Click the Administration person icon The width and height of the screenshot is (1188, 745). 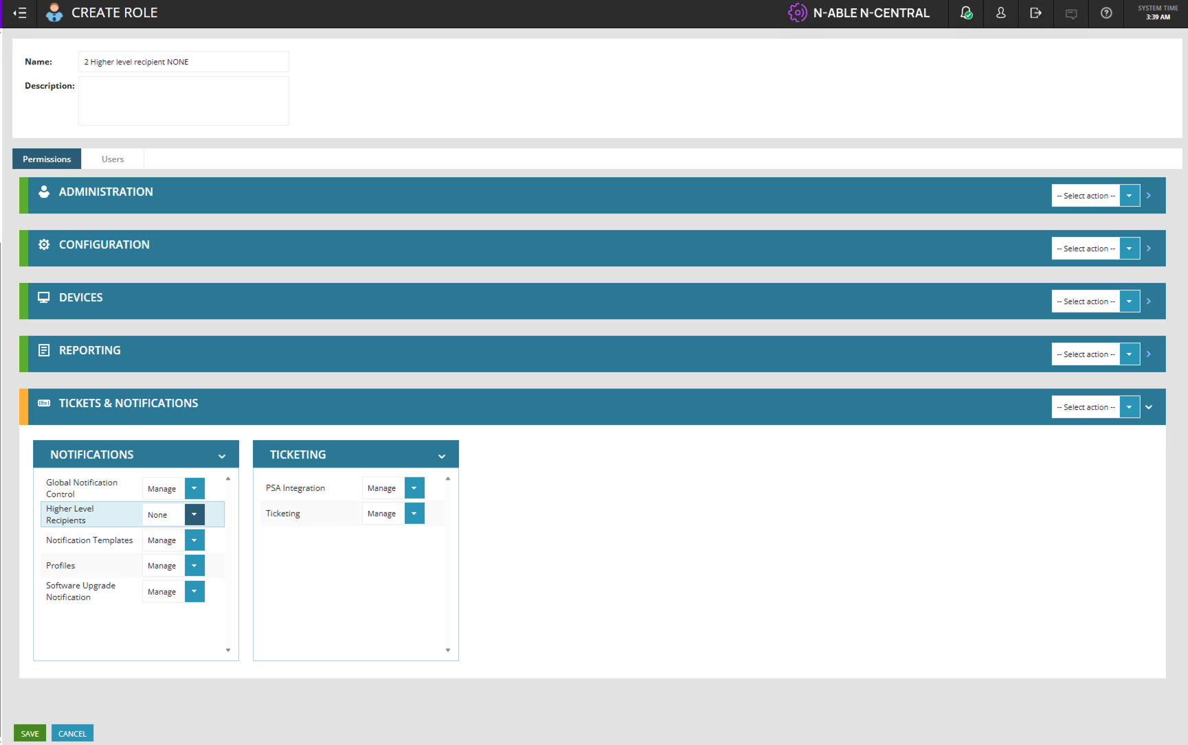click(x=44, y=192)
